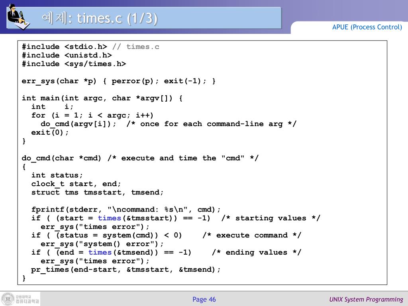Click the writer clipart icon in header
The height and width of the screenshot is (306, 408).
click(x=18, y=16)
